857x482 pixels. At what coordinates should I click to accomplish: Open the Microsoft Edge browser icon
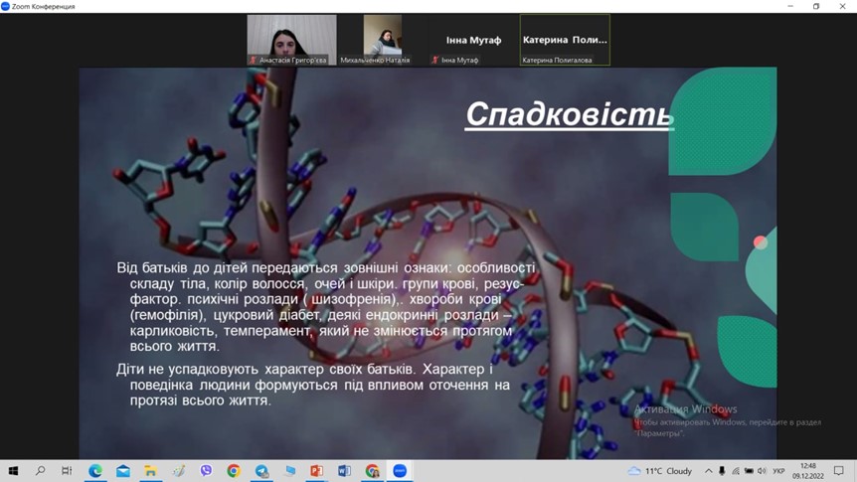coord(95,471)
